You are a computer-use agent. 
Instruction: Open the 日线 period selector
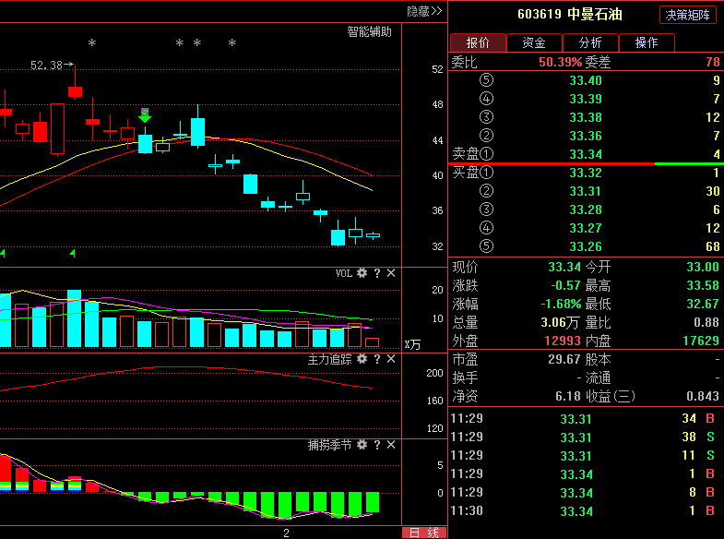423,533
